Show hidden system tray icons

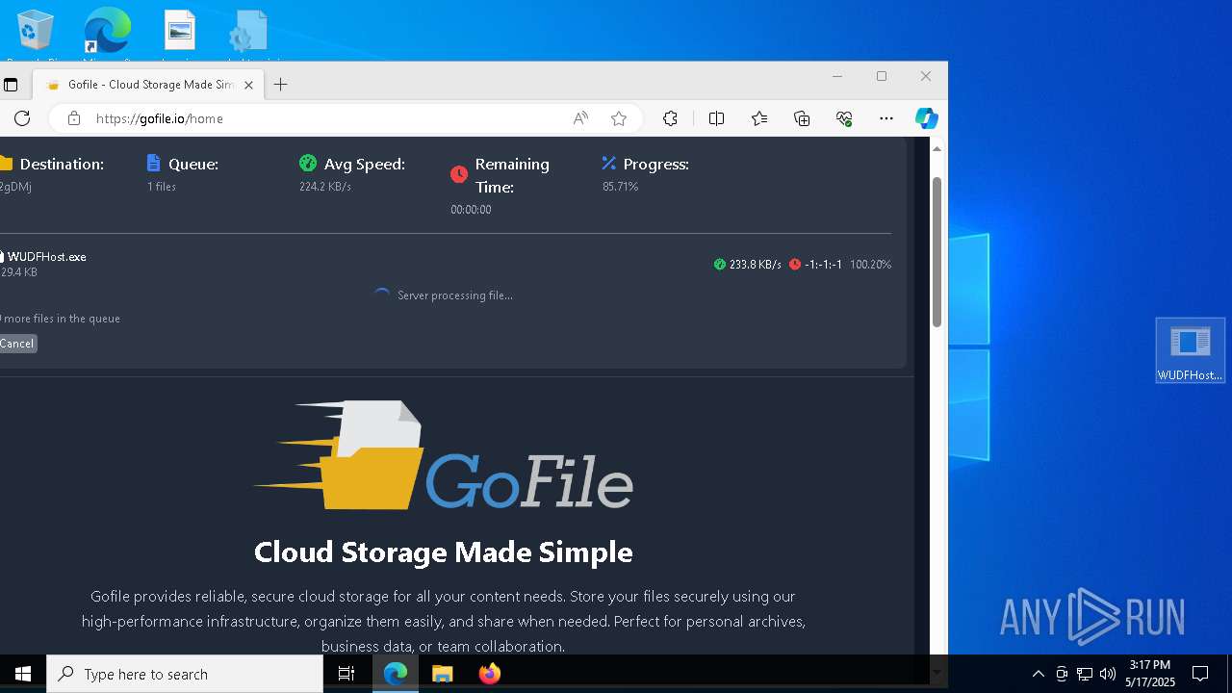[x=1038, y=674]
